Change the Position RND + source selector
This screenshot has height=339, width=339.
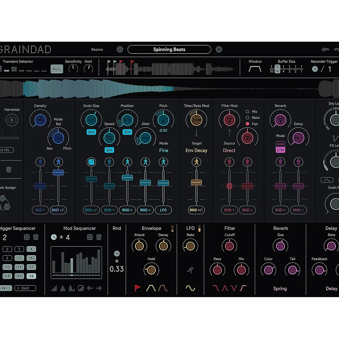(127, 210)
